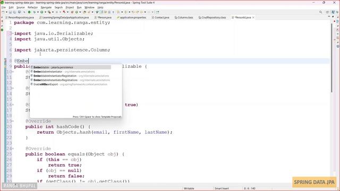Viewport: 340px width, 191px height.
Task: Open the Edit menu
Action: point(11,7)
